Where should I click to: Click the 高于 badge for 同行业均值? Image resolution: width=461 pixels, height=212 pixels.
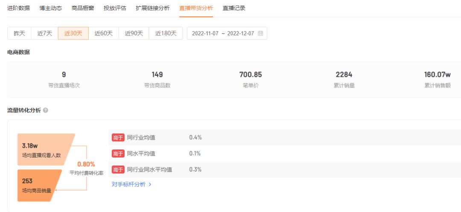pos(118,138)
